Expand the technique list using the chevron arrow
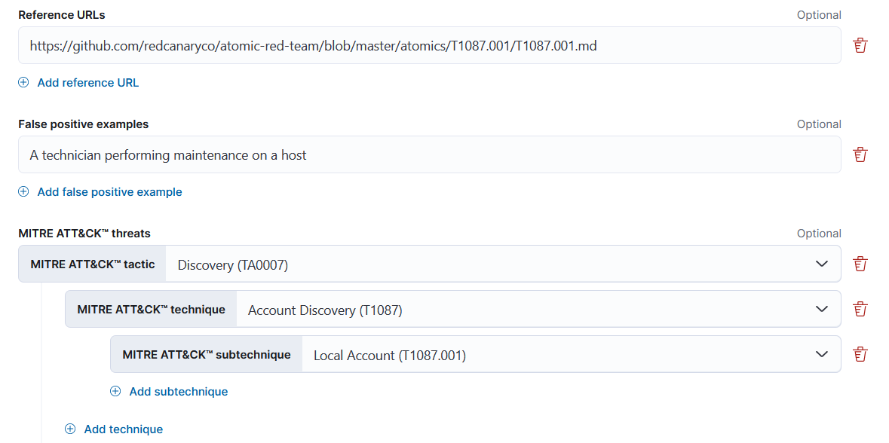Viewport: 889px width, 443px height. tap(822, 310)
